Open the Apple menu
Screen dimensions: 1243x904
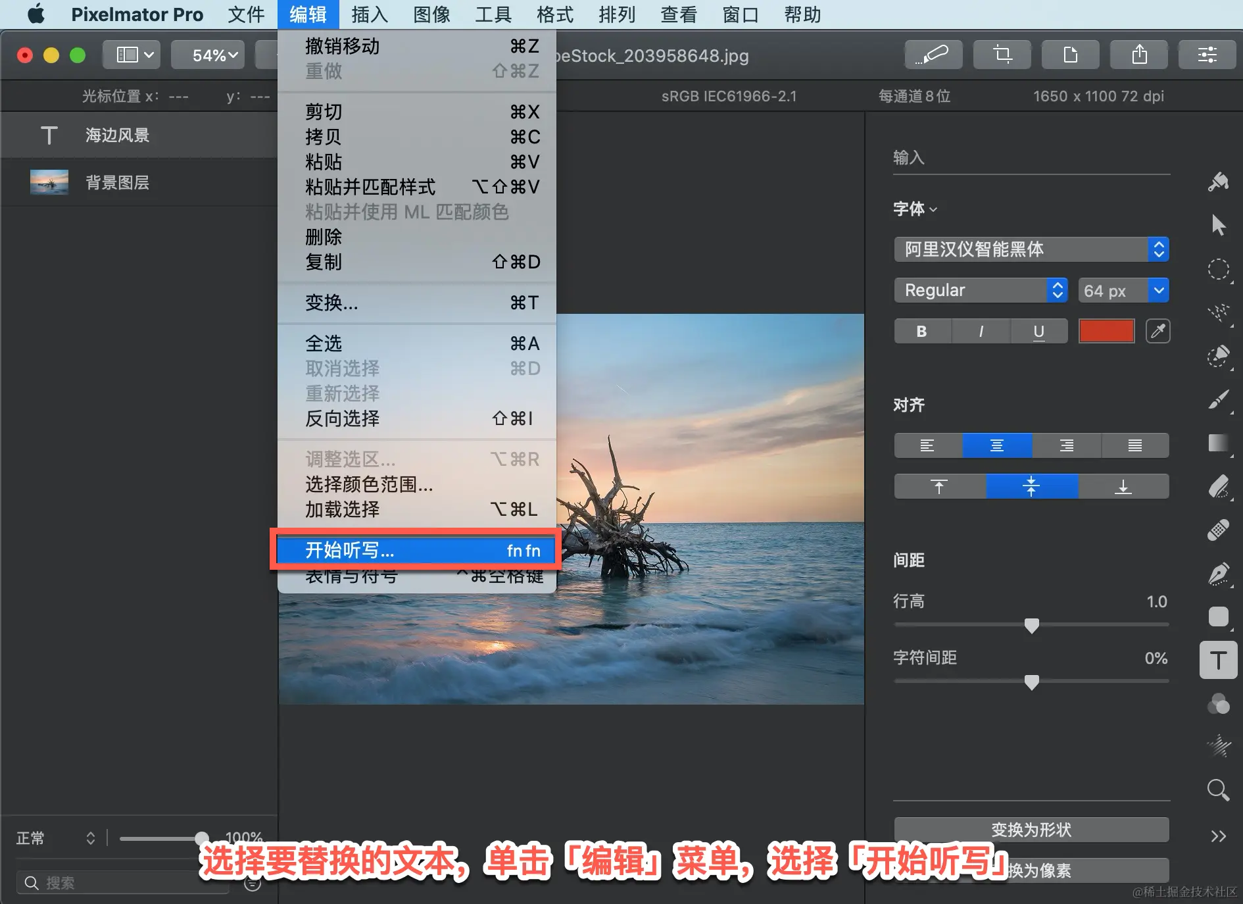pos(36,14)
